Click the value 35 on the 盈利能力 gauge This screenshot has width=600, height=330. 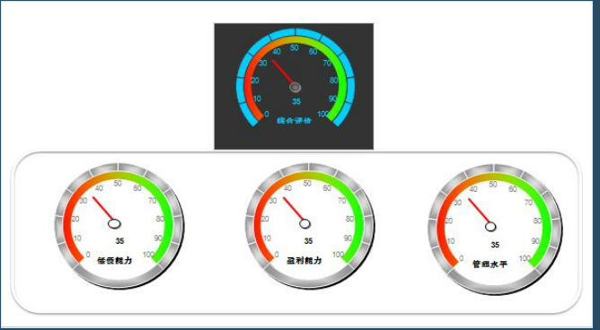click(x=308, y=241)
